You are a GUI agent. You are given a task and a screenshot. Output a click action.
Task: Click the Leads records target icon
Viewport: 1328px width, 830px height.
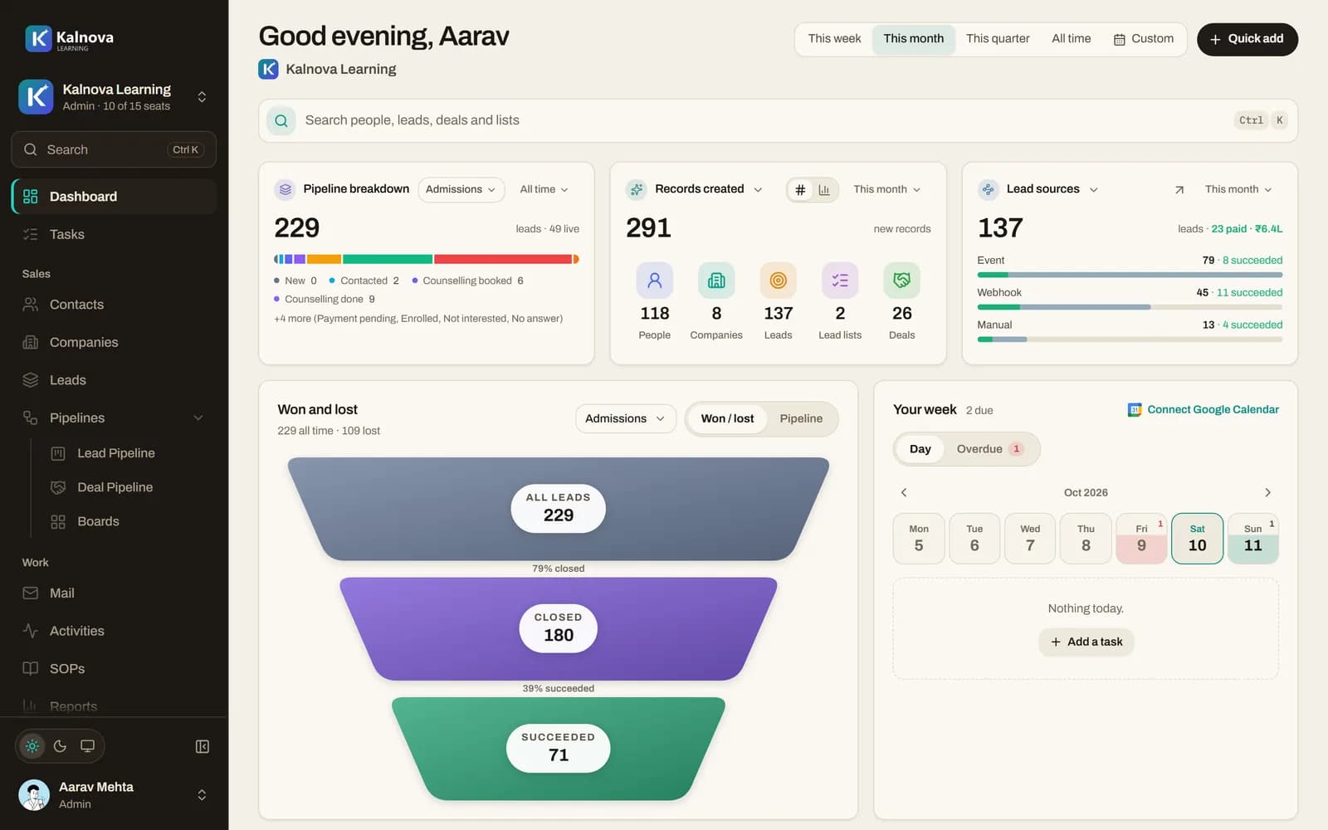779,281
